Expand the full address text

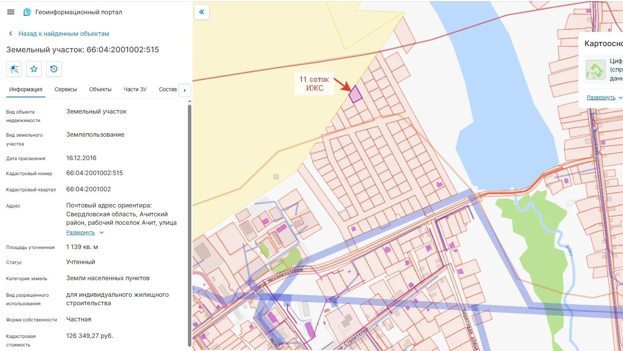[80, 232]
